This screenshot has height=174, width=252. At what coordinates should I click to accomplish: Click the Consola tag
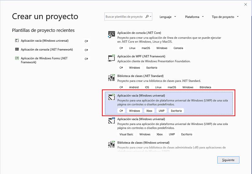(x=178, y=48)
